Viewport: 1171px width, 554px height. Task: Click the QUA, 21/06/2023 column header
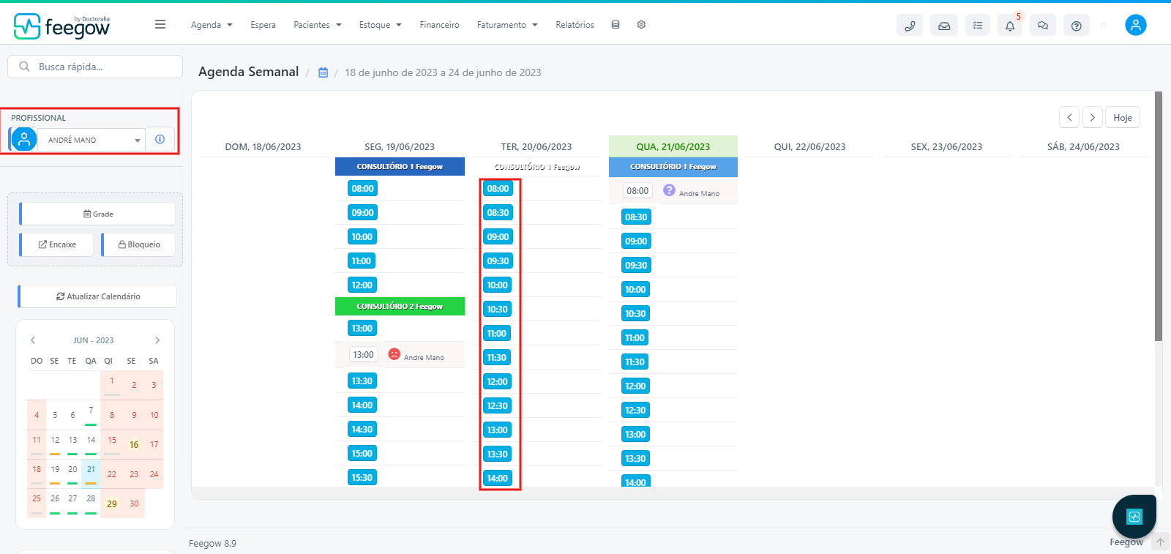673,146
